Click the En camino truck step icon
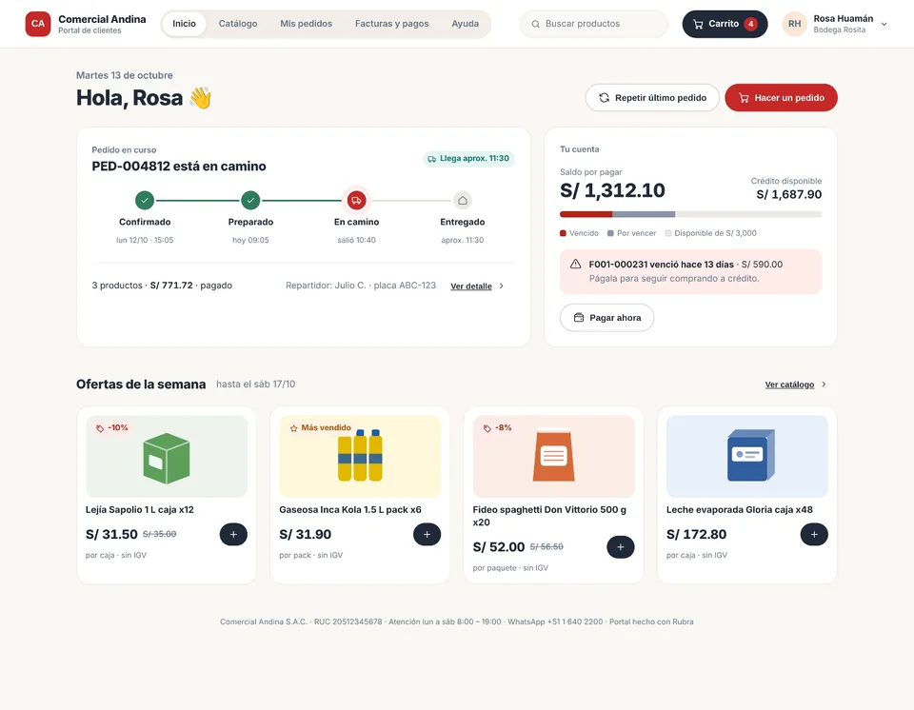914x710 pixels. (356, 201)
